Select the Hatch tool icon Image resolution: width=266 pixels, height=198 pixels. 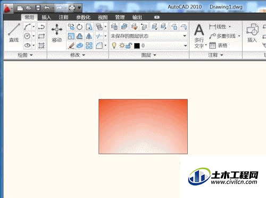41,46
